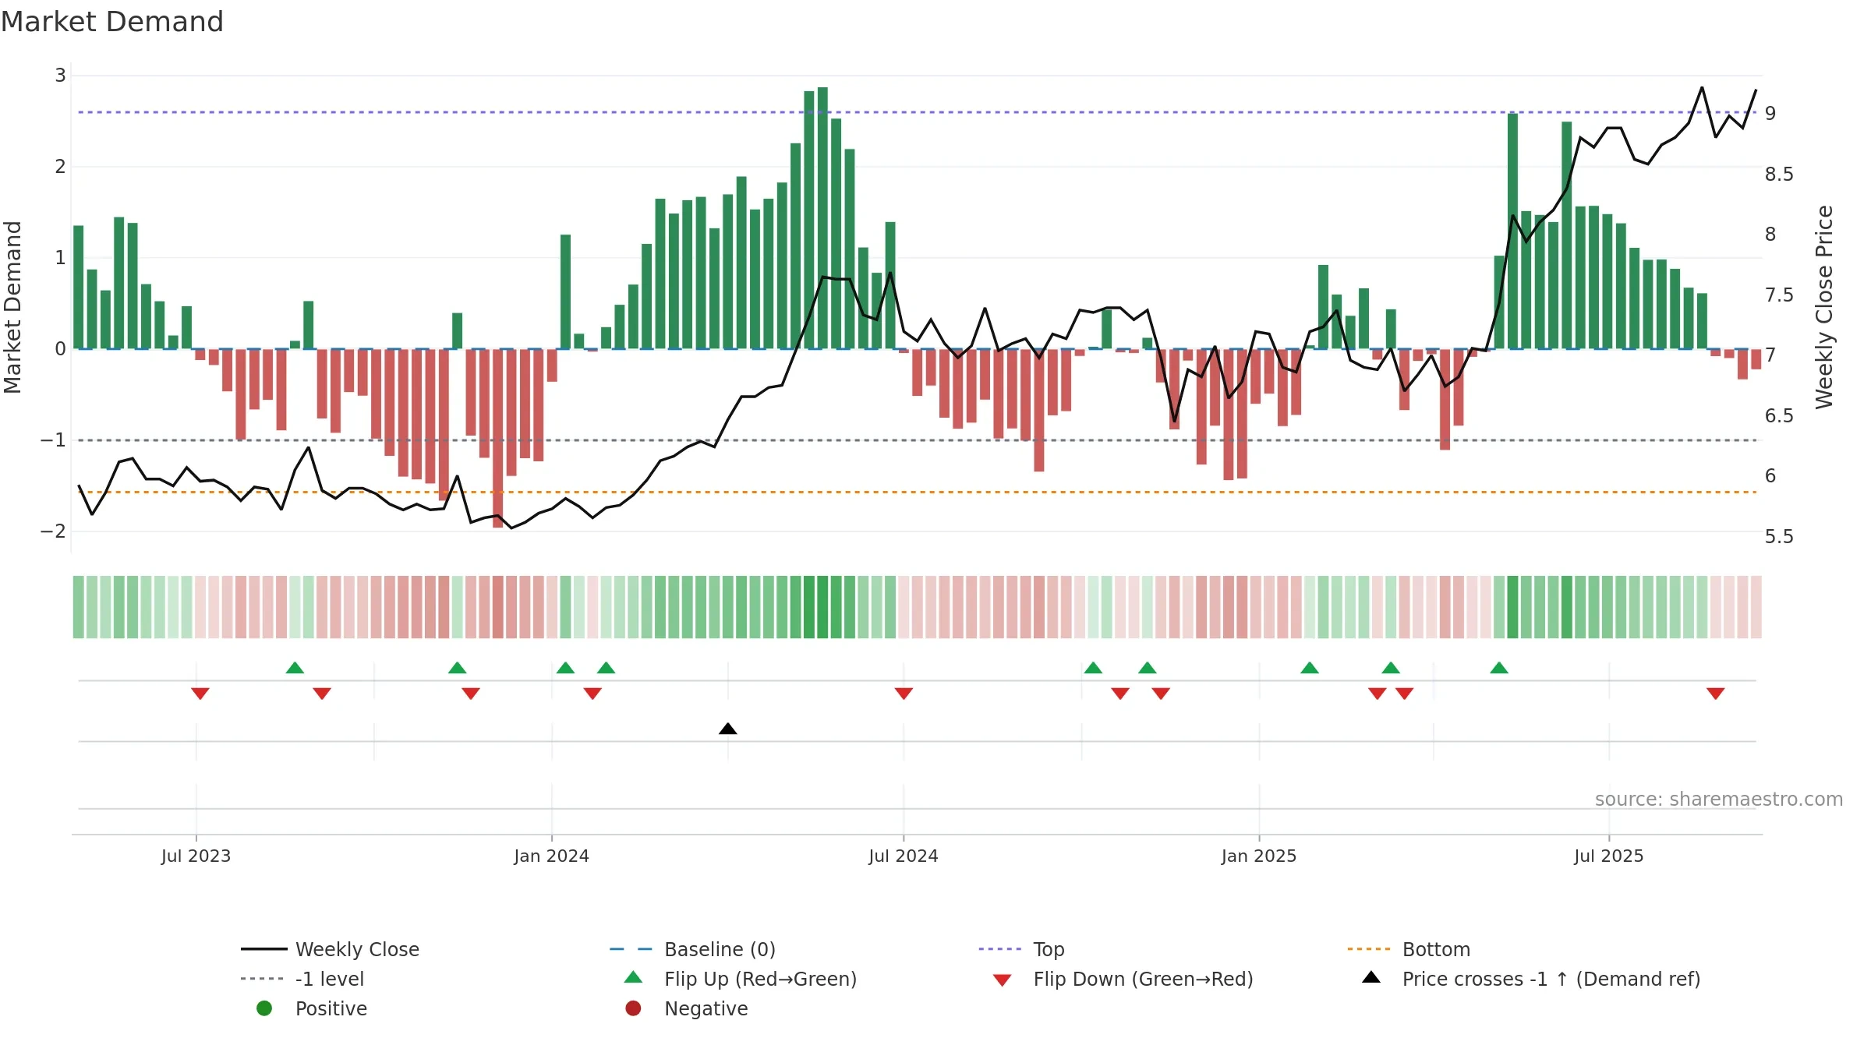This screenshot has height=1052, width=1871.
Task: Toggle Flip Down (Green→Red) legend entry
Action: tap(1123, 979)
